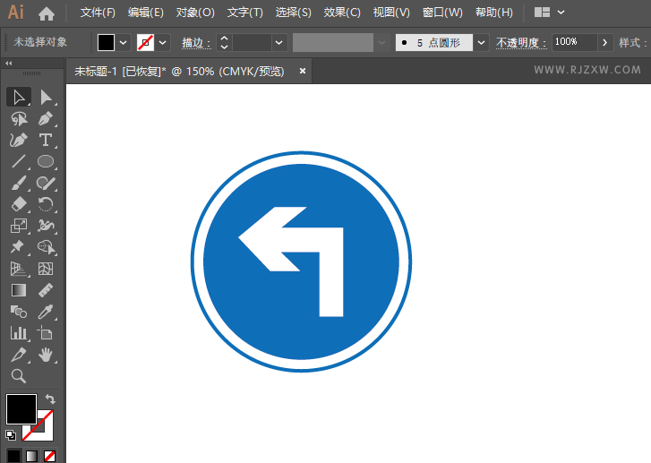Image resolution: width=651 pixels, height=463 pixels.
Task: Open the 效果(C) menu
Action: click(342, 13)
